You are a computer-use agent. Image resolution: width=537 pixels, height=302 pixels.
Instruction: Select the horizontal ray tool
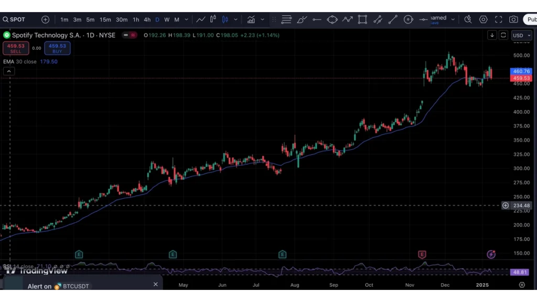pyautogui.click(x=317, y=19)
